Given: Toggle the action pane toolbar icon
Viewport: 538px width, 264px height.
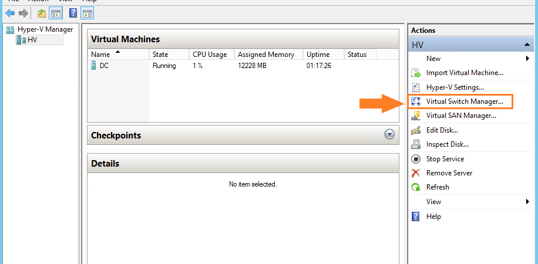Looking at the screenshot, I should pos(88,13).
